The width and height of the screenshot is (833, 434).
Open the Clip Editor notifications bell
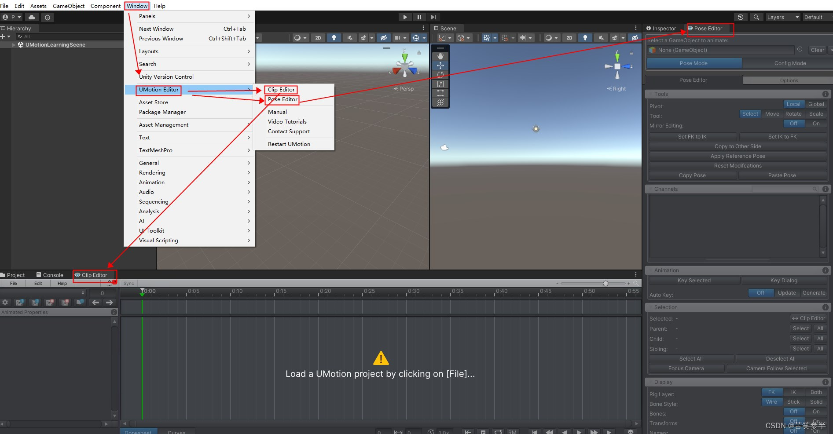[110, 284]
